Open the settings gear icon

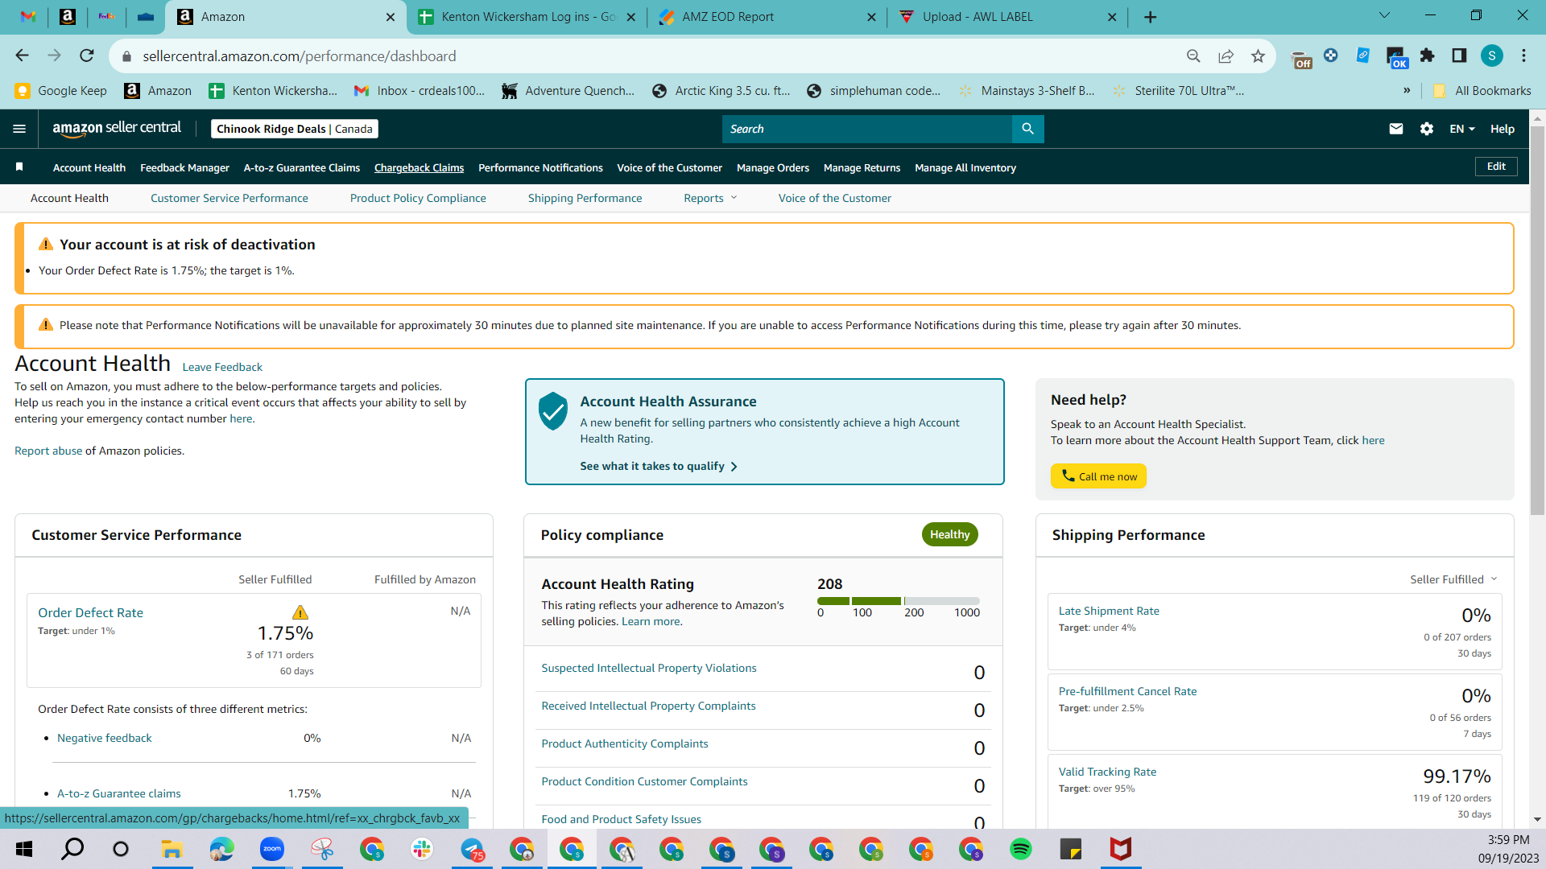[1427, 129]
